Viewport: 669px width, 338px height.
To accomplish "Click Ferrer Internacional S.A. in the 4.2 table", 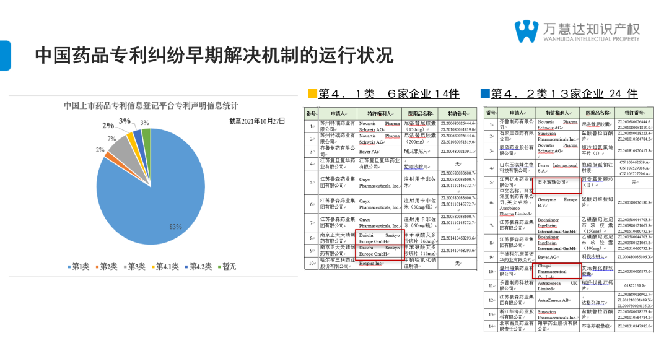I will coord(557,168).
